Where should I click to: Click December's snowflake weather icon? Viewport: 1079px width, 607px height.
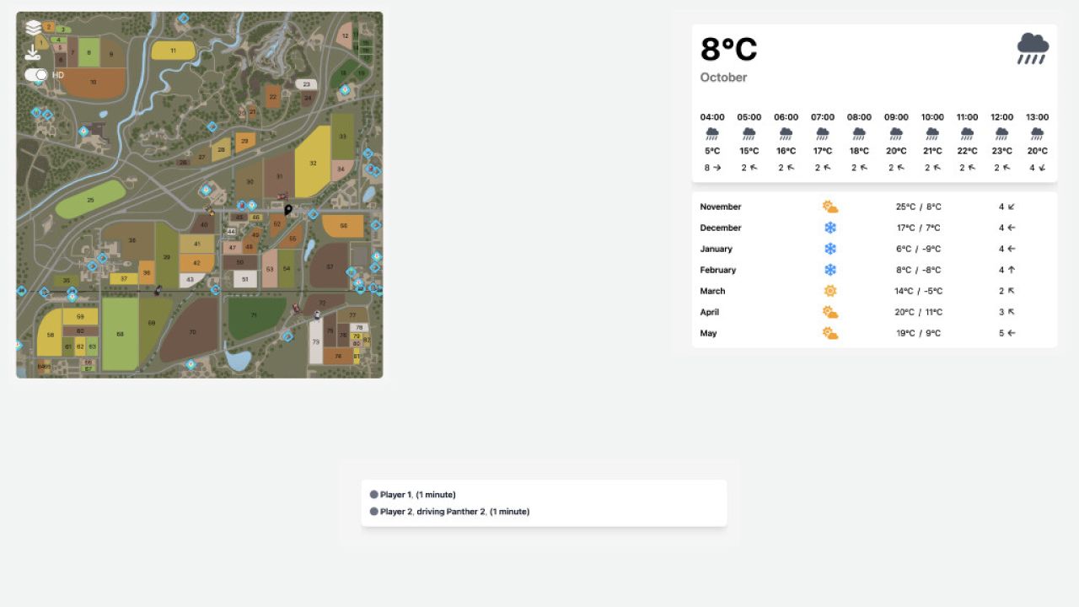[830, 227]
